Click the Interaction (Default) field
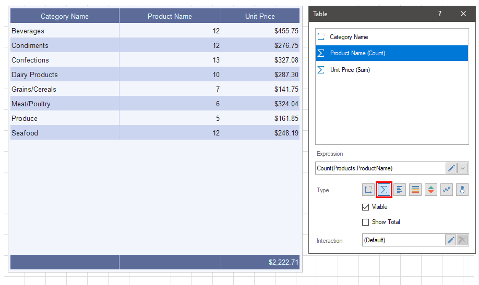 click(403, 240)
